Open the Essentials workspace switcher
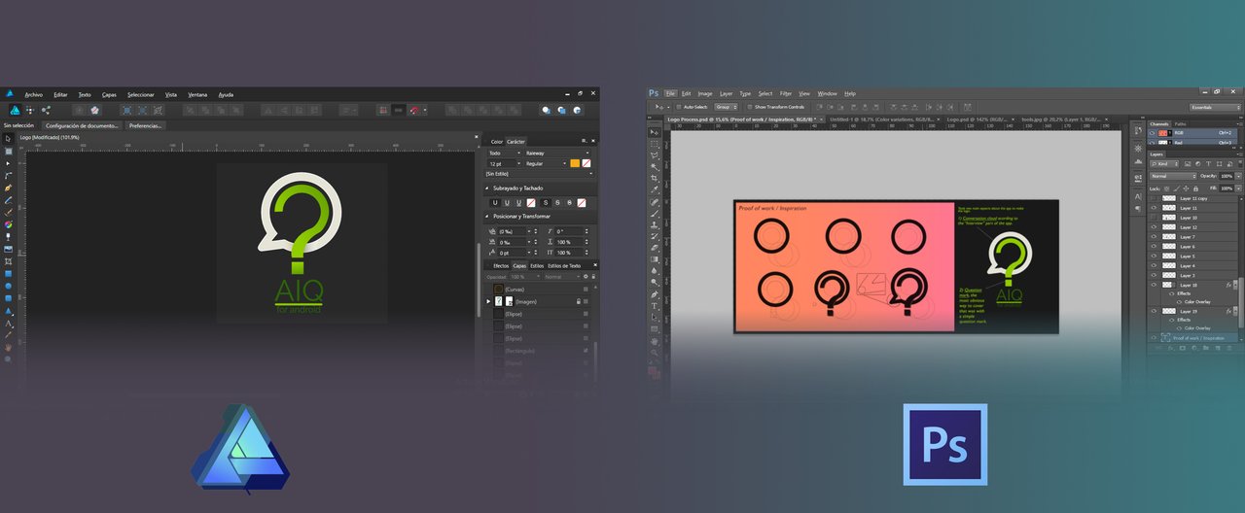 tap(1215, 107)
